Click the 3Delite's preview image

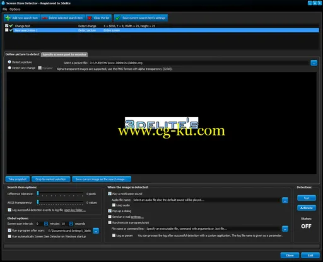[x=161, y=123]
